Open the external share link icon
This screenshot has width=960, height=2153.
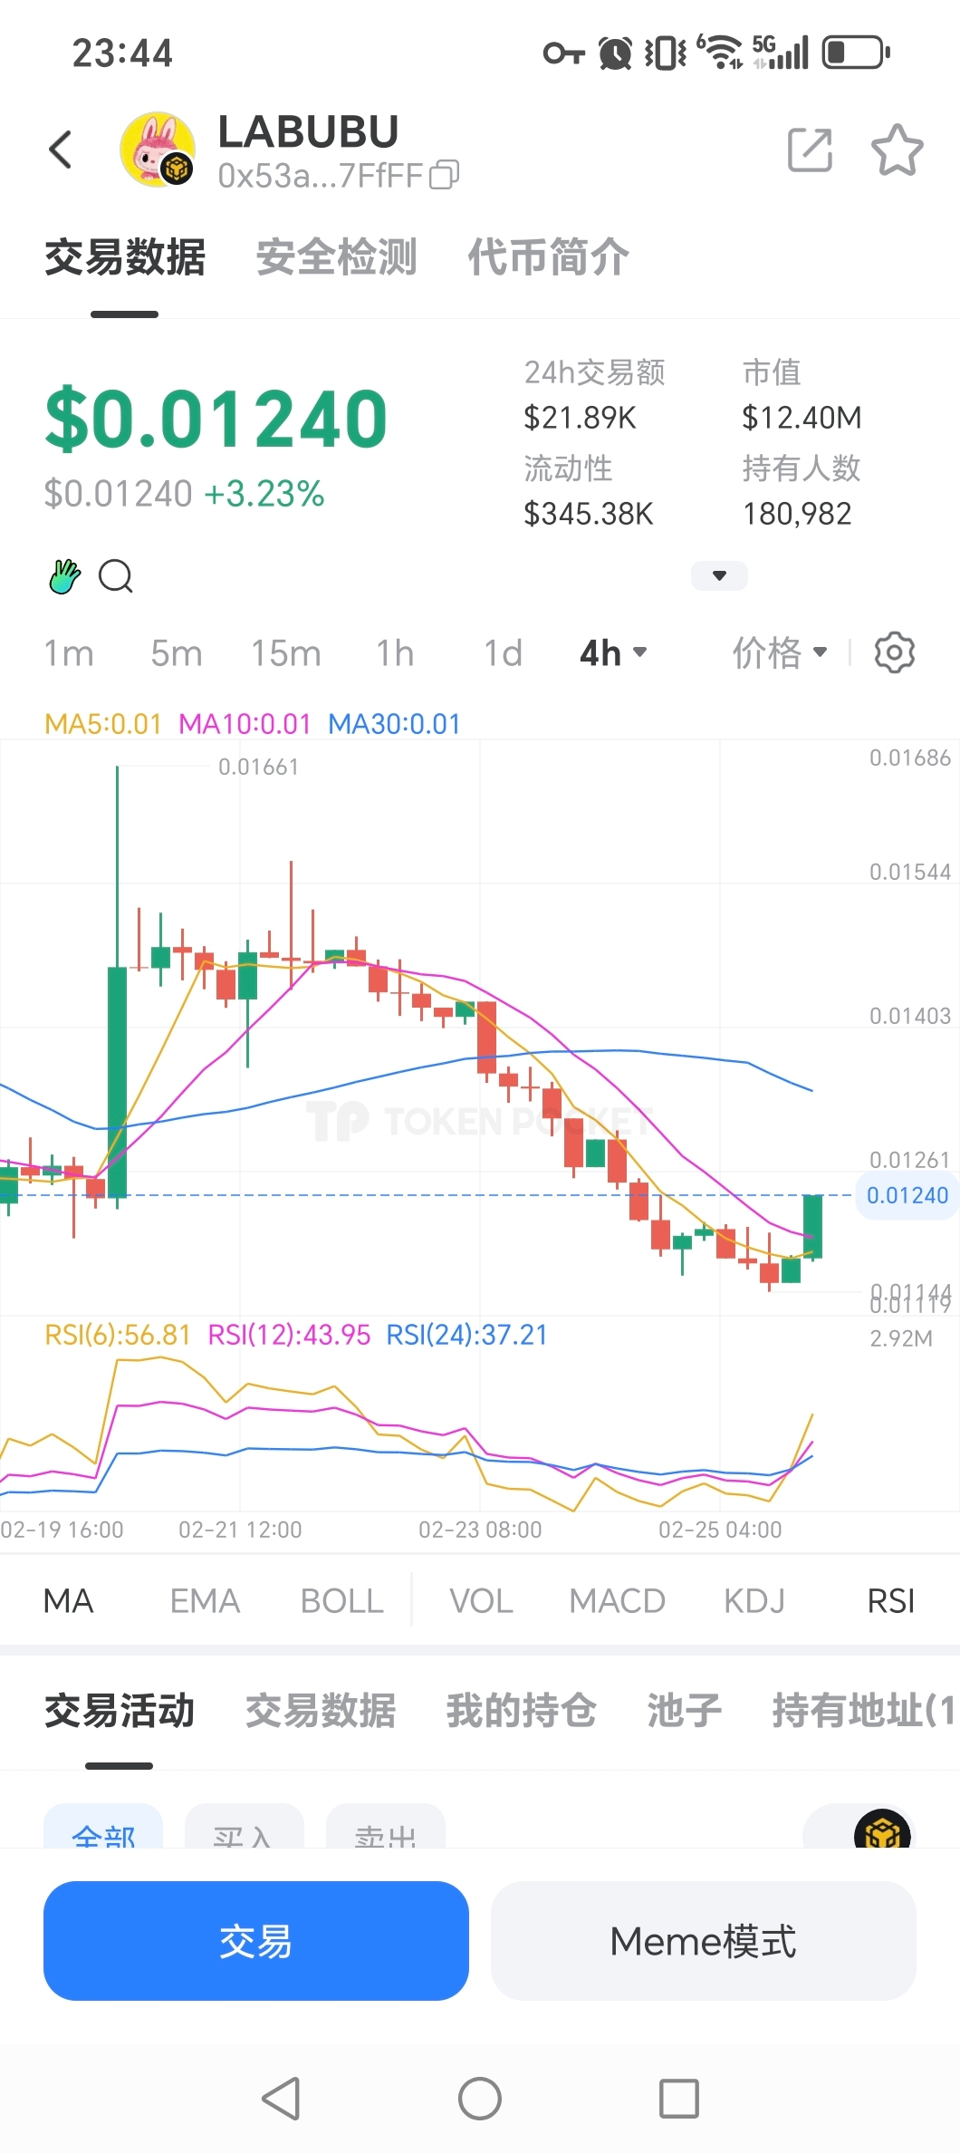click(x=810, y=150)
